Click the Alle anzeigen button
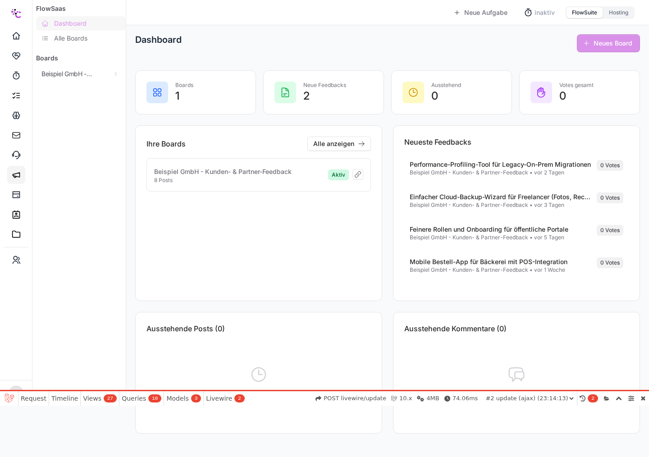Viewport: 649px width, 457px height. tap(339, 144)
